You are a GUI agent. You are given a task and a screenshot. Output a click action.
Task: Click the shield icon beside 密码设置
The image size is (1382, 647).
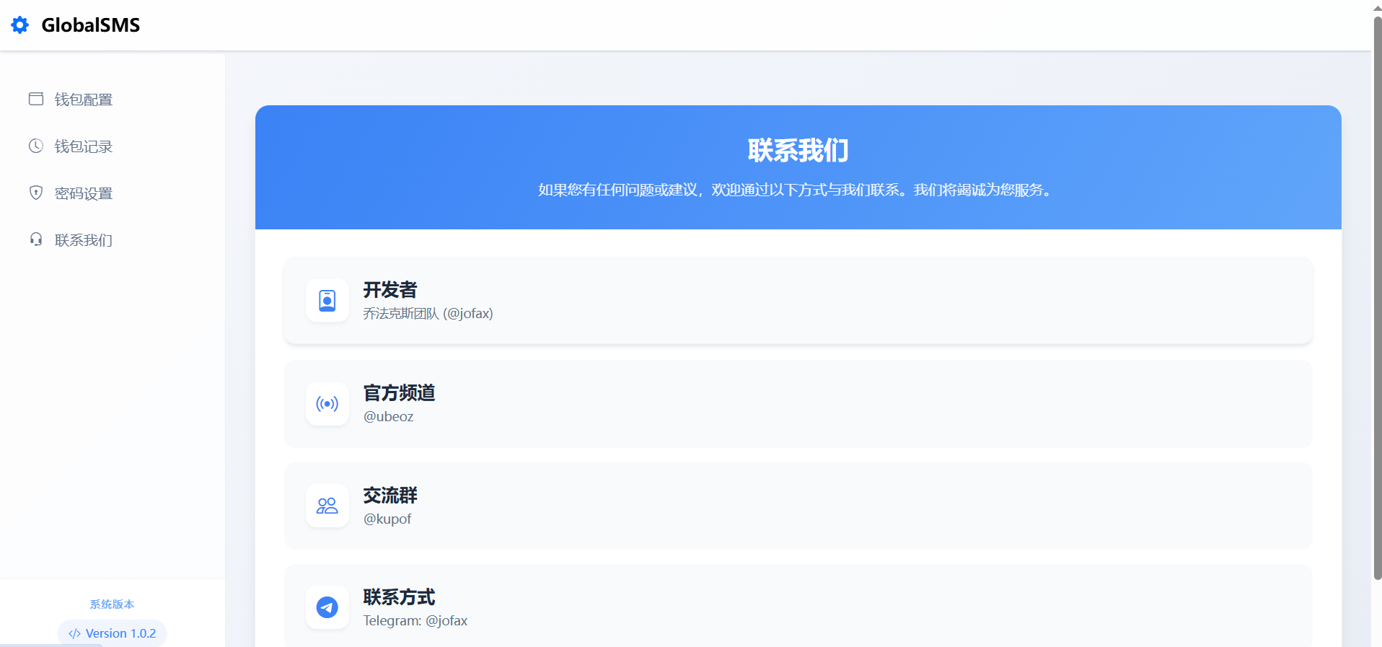tap(36, 193)
